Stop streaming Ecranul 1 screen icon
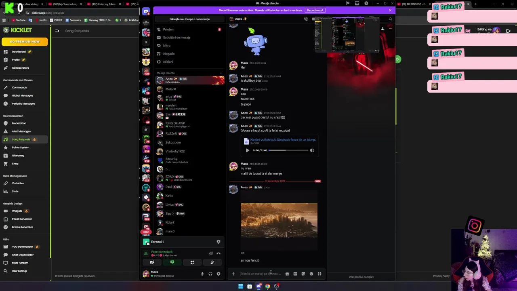Screen dimensions: 517x291 (219, 242)
